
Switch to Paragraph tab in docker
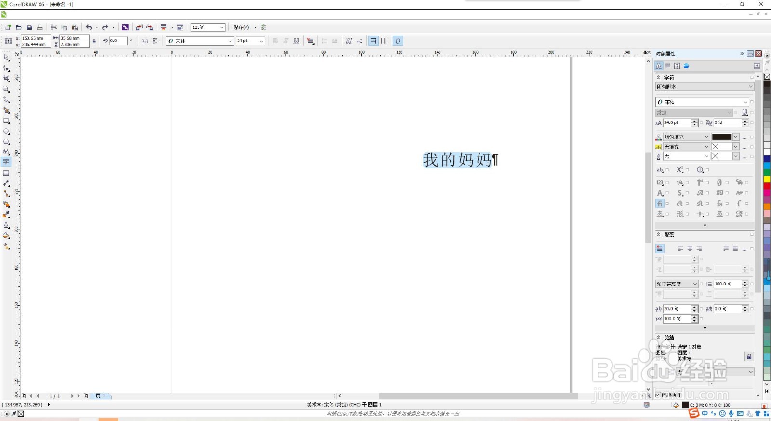(668, 66)
